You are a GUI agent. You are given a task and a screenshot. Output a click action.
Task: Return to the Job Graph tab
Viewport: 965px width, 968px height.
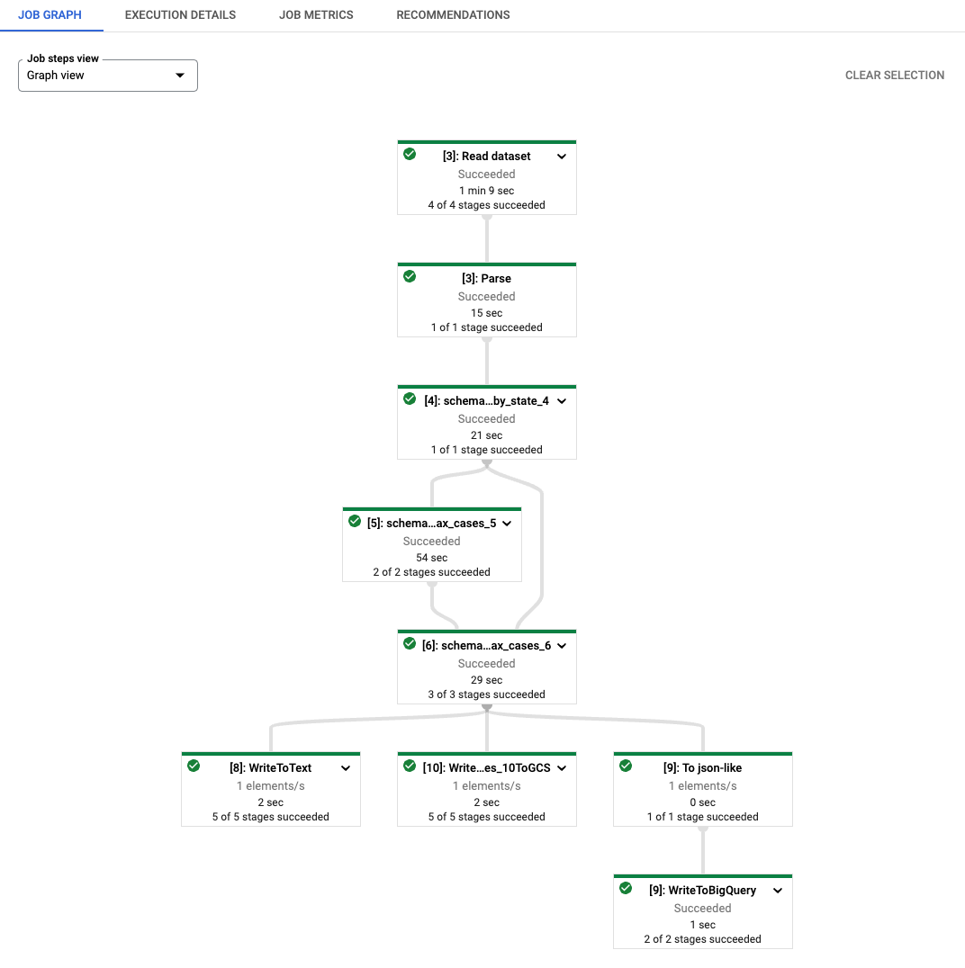[51, 14]
